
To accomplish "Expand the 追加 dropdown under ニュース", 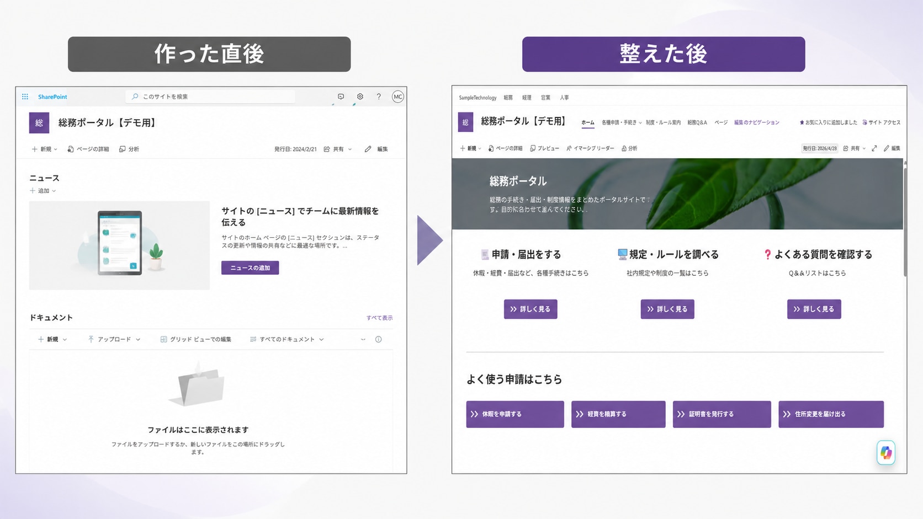I will (43, 191).
